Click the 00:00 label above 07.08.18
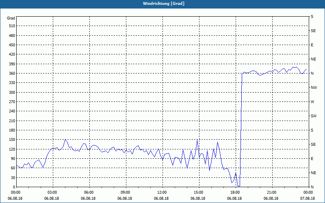This screenshot has height=203, width=325. point(308,192)
